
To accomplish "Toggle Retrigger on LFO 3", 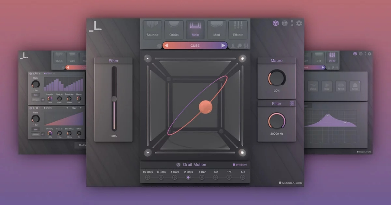I will 36,134.
